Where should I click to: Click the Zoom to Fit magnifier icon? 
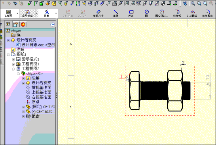pyautogui.click(x=193, y=3)
